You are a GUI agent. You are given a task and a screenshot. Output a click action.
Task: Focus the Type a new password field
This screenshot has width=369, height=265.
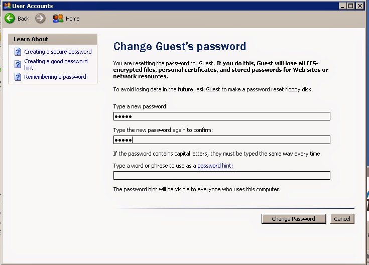(x=221, y=116)
